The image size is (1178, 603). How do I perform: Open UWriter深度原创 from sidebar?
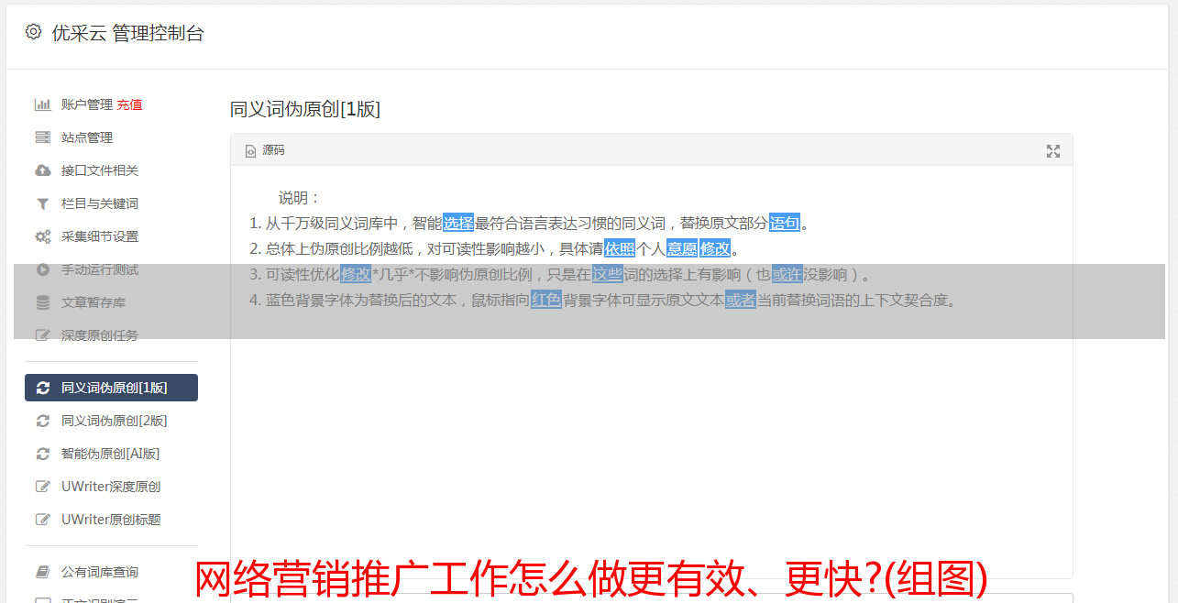(111, 487)
